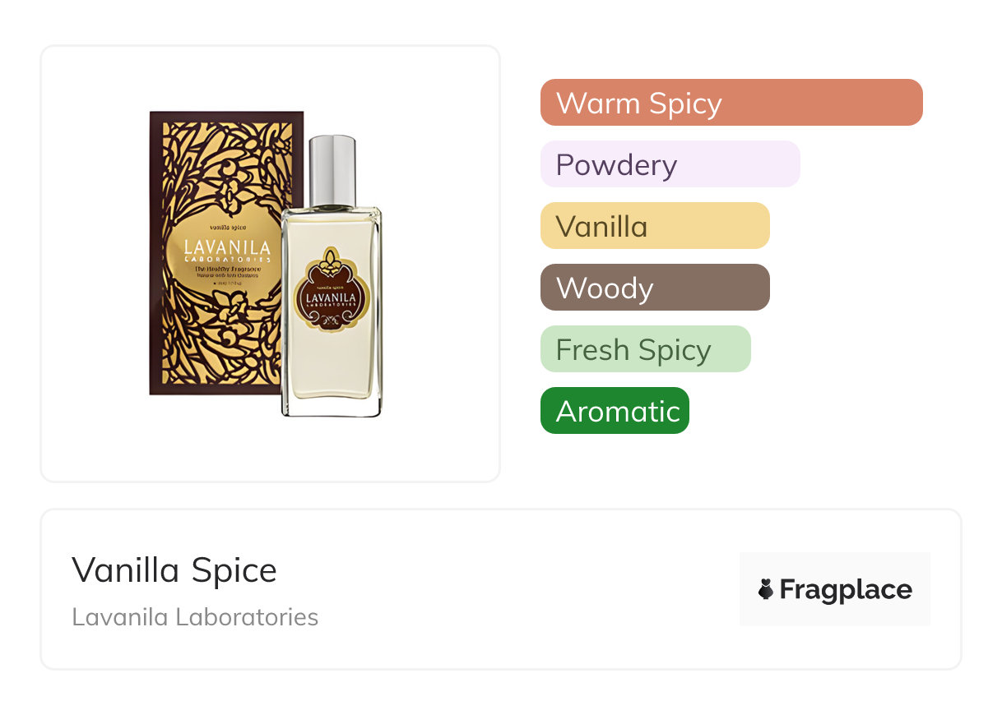
Task: Choose the Vanilla accord bar
Action: [x=655, y=226]
